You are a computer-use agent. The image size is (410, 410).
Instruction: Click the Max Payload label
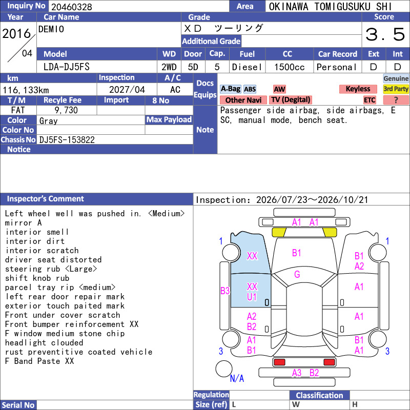169,120
